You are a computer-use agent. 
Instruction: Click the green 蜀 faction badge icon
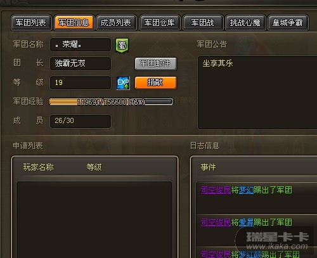point(122,45)
